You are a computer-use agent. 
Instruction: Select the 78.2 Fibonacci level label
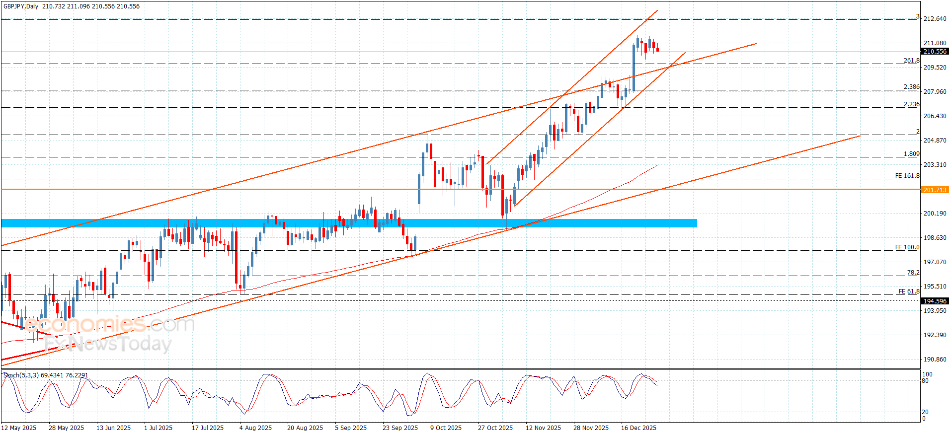[913, 273]
